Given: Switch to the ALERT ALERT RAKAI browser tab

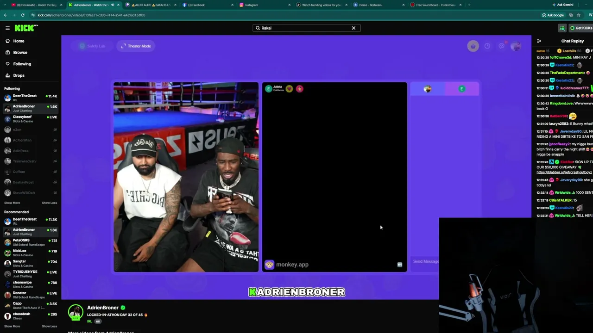Looking at the screenshot, I should [x=151, y=5].
